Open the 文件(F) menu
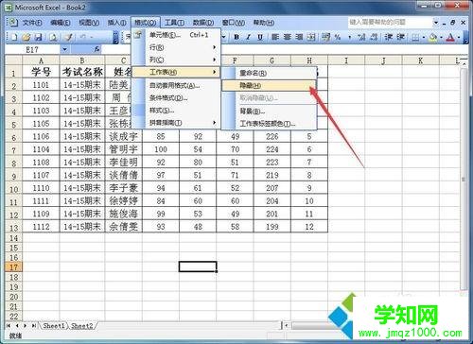This screenshot has width=473, height=344. 32,23
